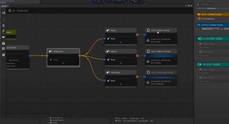229x124 pixels.
Task: Click the headphones icon in GoTo Rate Portal
Action: pos(148,40)
